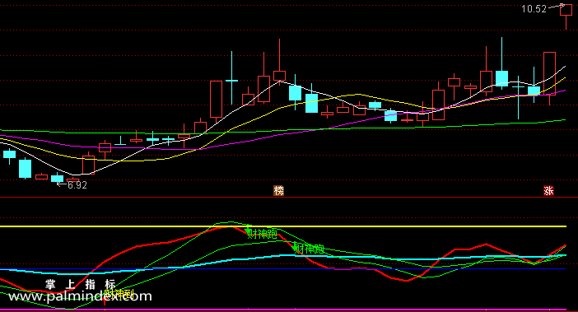Screen dimensions: 578x312
Task: Click the magenta line at indicator bottom
Action: (x=283, y=310)
